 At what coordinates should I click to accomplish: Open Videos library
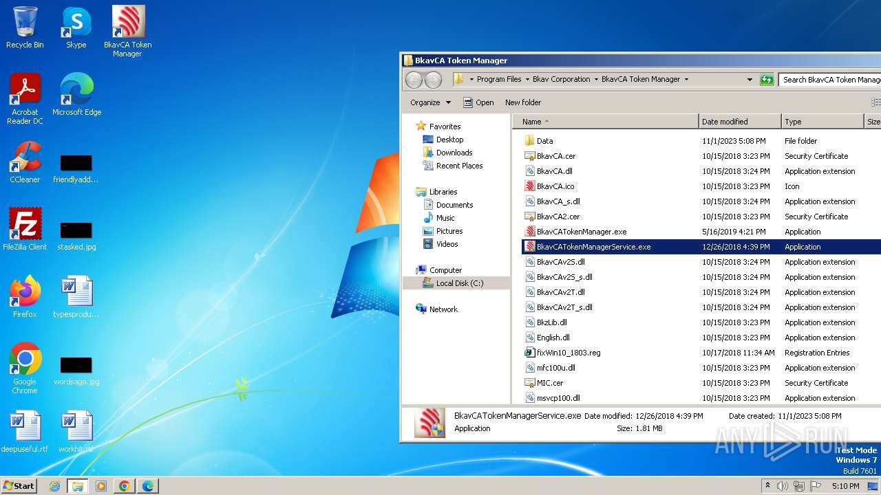click(440, 244)
